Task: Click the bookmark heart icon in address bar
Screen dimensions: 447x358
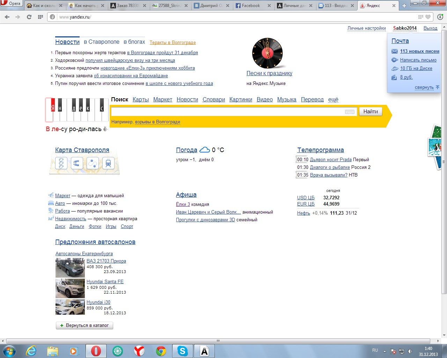Action: pos(428,17)
